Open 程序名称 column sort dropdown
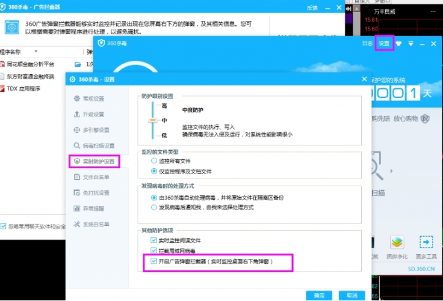 36,51
